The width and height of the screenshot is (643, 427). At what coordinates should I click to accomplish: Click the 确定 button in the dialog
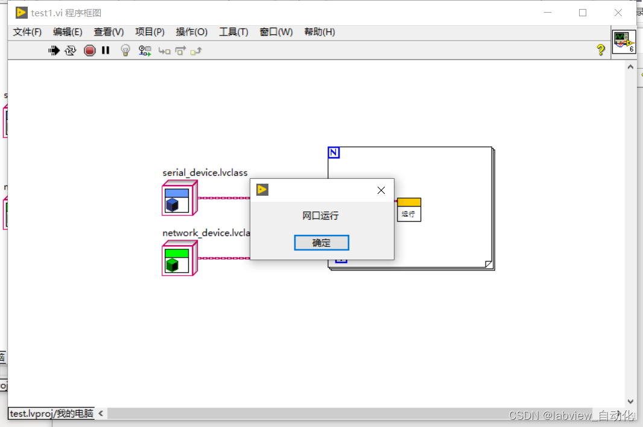pyautogui.click(x=321, y=243)
